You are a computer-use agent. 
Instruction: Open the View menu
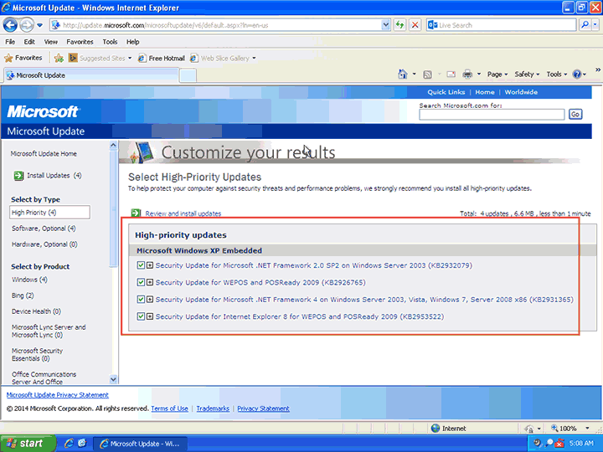[51, 42]
